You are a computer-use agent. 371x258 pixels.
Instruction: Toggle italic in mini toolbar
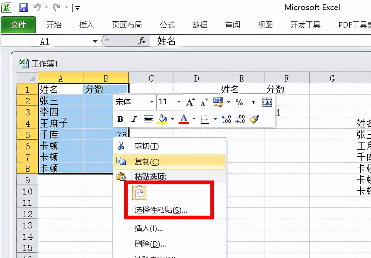coord(134,119)
